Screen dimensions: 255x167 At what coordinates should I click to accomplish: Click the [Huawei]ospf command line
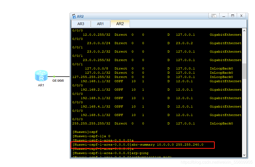point(85,132)
